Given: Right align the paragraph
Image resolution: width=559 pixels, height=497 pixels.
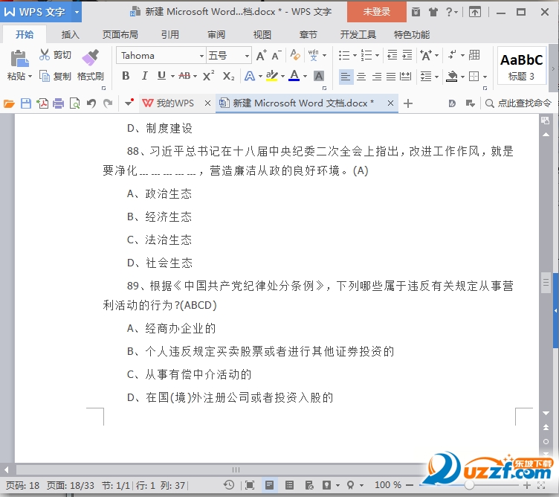Looking at the screenshot, I should click(376, 77).
